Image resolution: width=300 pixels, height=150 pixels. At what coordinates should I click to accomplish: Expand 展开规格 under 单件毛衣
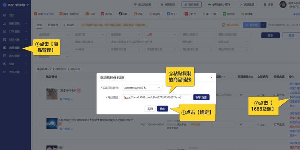(x=66, y=99)
